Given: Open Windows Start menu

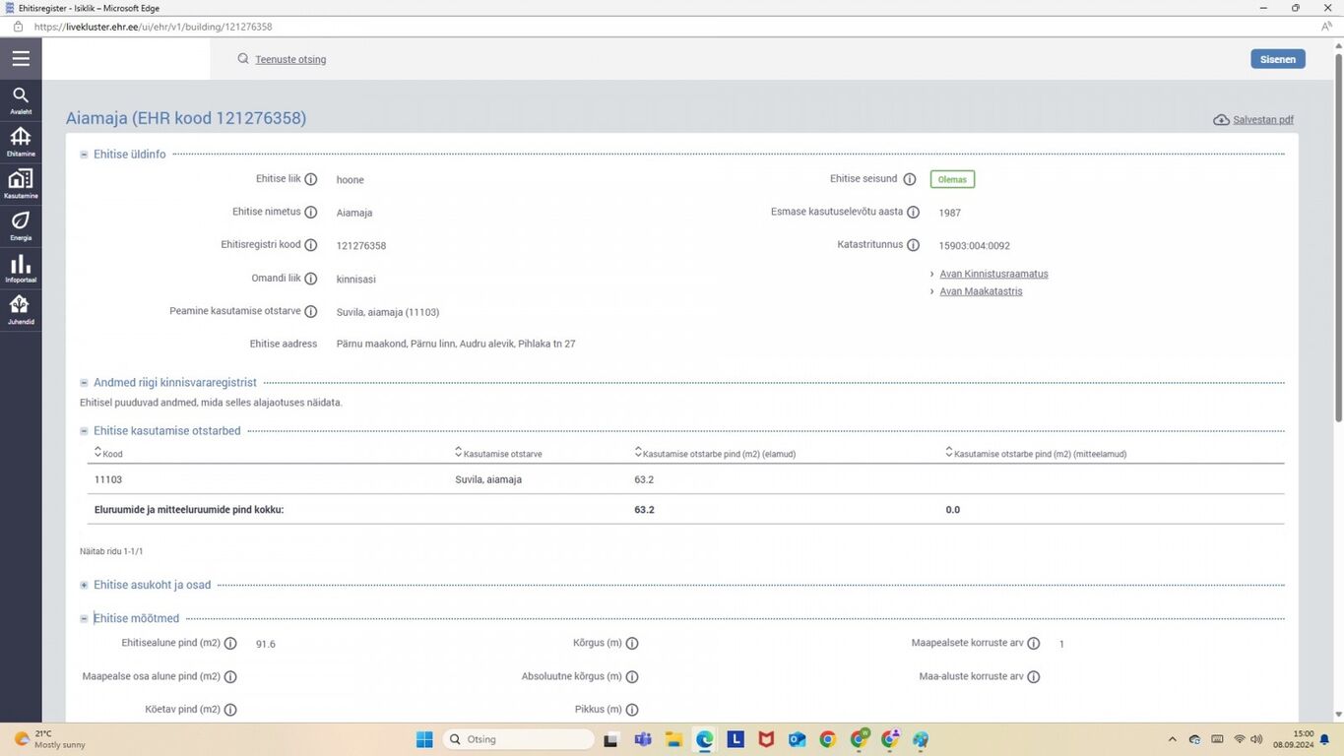Looking at the screenshot, I should click(x=424, y=739).
